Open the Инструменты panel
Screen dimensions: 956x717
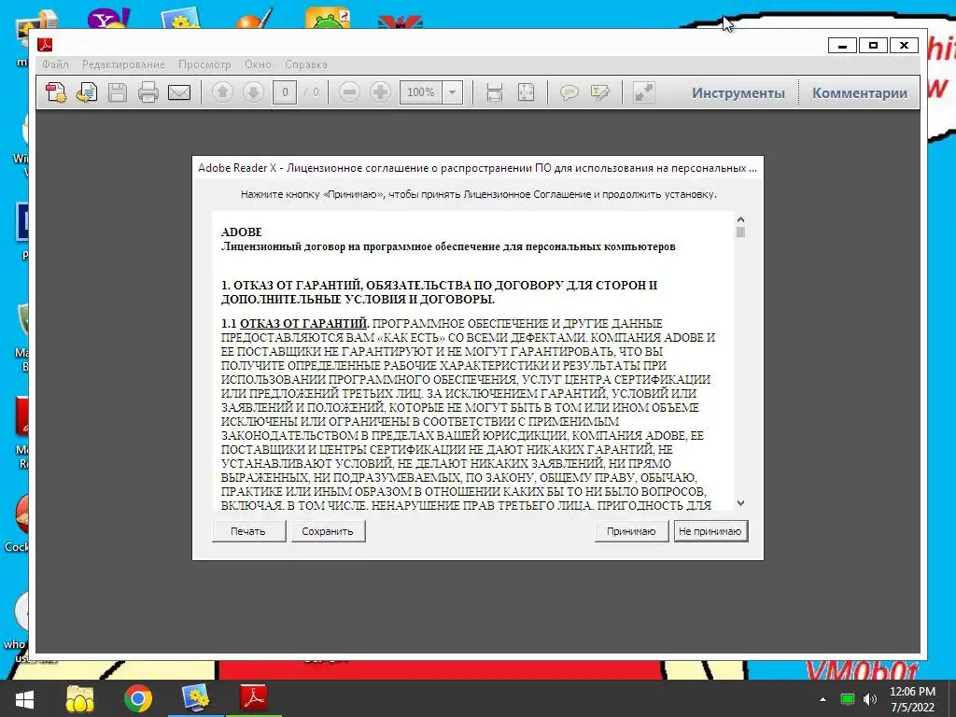tap(738, 93)
